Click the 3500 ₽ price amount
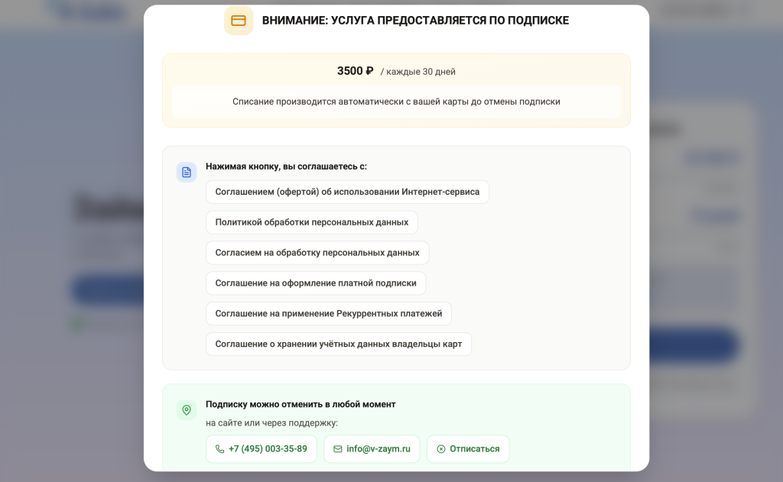783x482 pixels. coord(355,71)
